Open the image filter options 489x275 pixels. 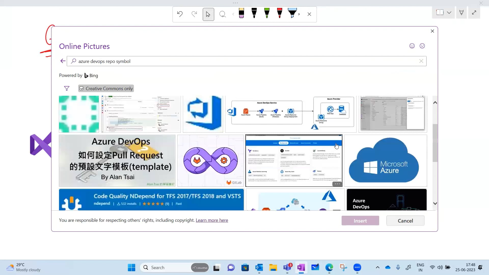click(x=67, y=88)
